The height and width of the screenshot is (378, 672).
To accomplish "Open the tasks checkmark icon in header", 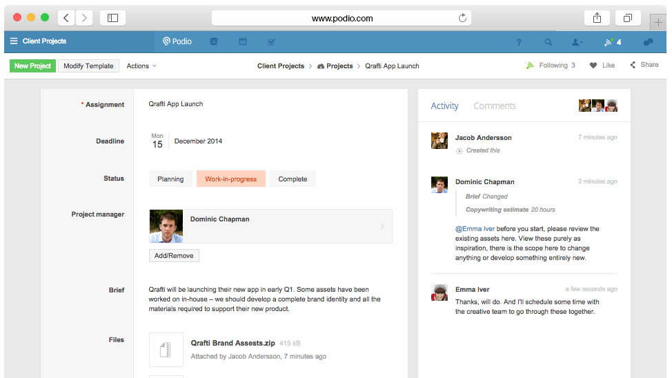I will pos(271,41).
